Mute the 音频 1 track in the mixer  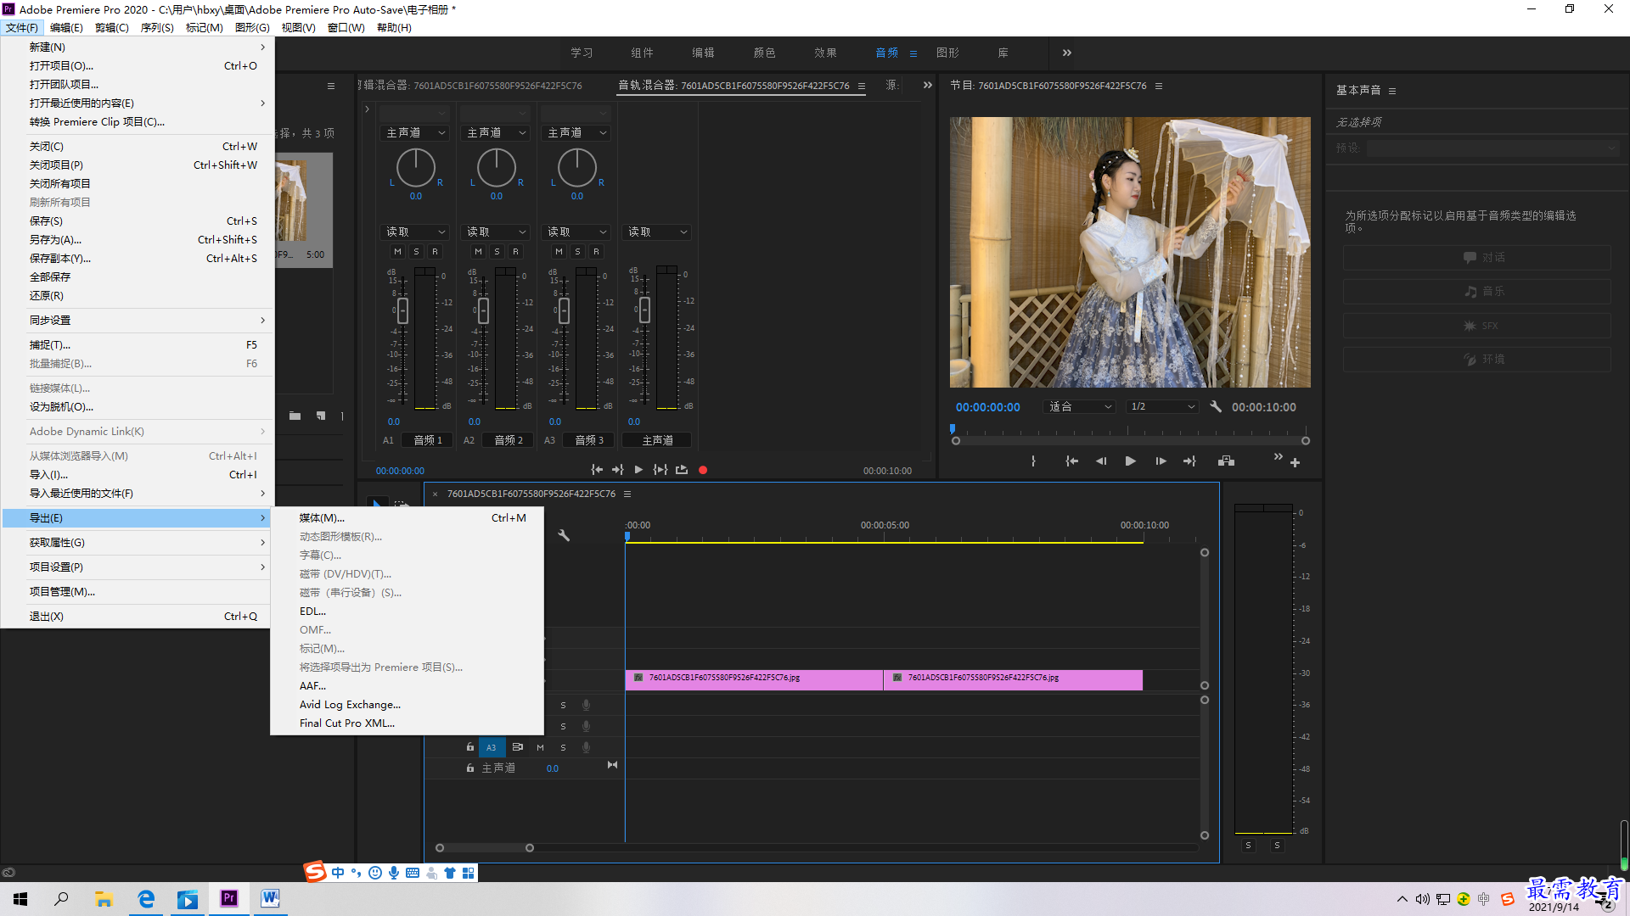tap(397, 252)
